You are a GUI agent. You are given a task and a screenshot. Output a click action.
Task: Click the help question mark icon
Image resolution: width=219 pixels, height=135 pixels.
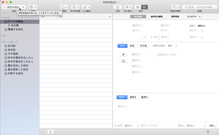pos(208,132)
